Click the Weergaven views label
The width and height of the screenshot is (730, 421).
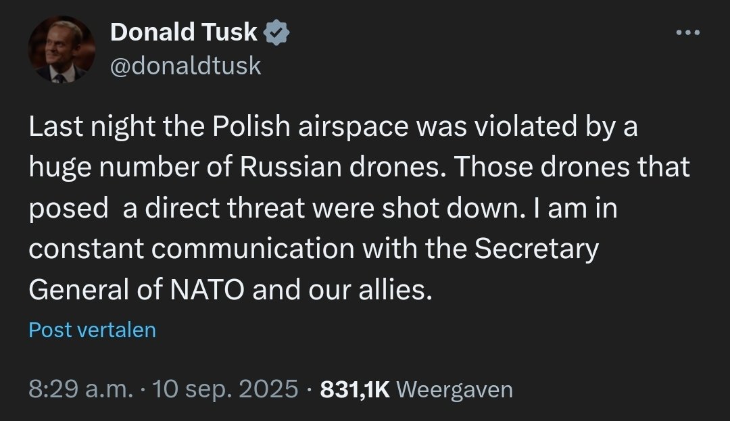coord(454,389)
